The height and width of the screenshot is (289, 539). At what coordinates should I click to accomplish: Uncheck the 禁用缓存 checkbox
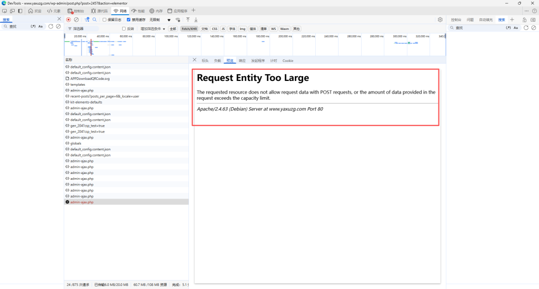[128, 19]
